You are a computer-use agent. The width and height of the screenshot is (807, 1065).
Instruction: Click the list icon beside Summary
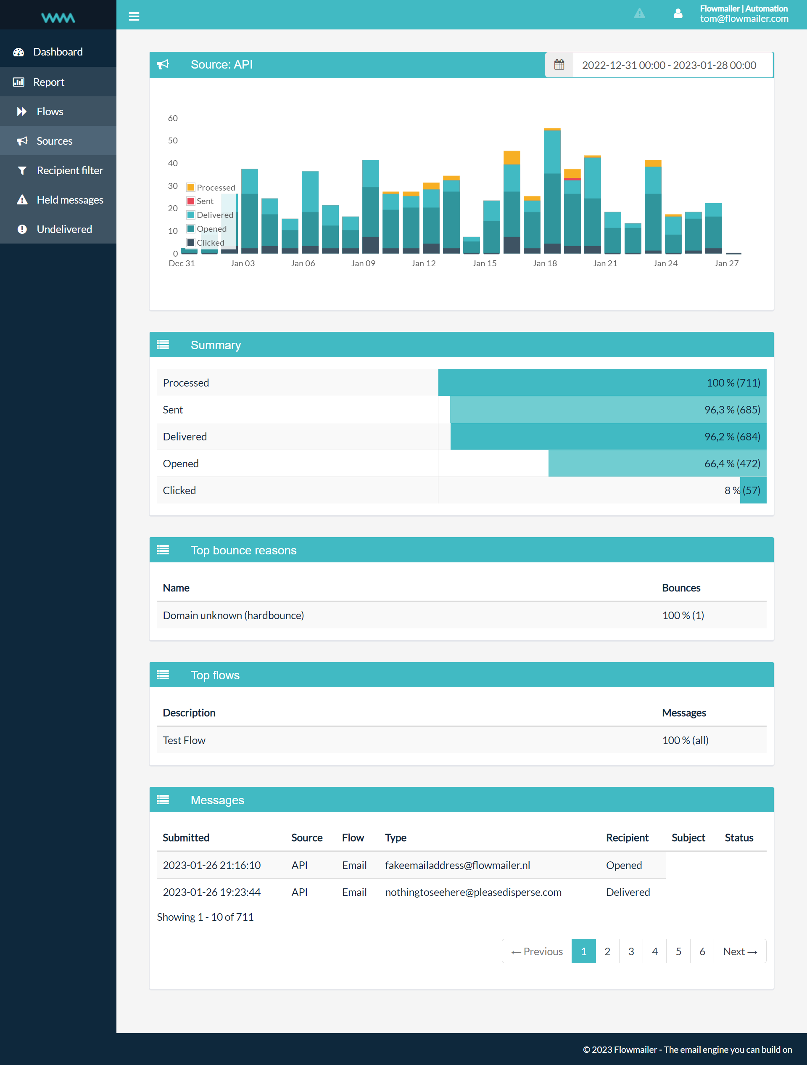click(x=163, y=345)
